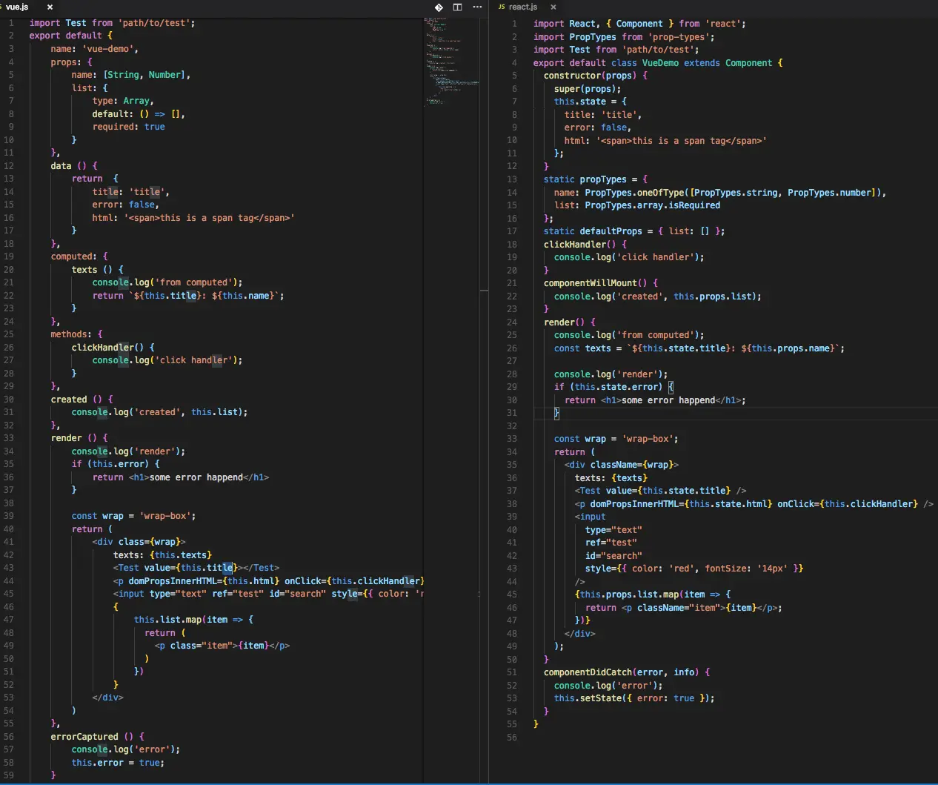This screenshot has width=938, height=785.
Task: Click 'this.setState({ error: true });' in react.js
Action: 634,698
